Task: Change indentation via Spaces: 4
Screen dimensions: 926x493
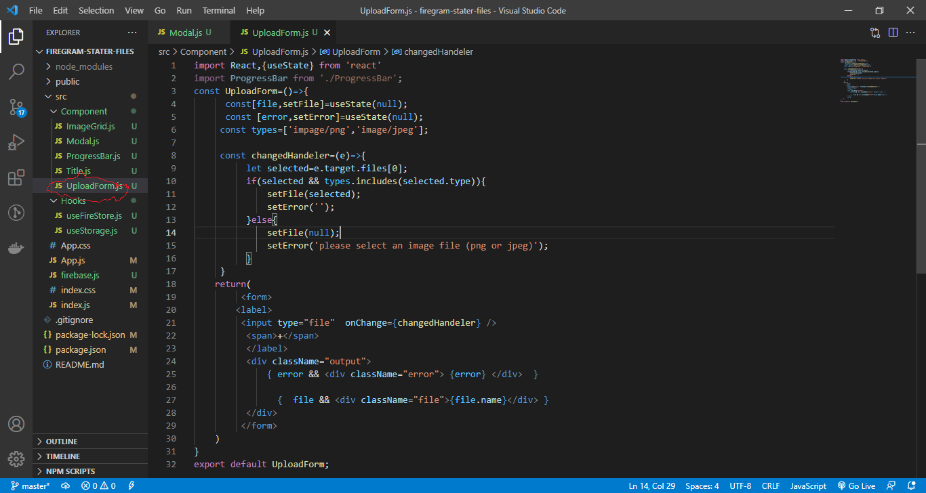Action: [702, 486]
